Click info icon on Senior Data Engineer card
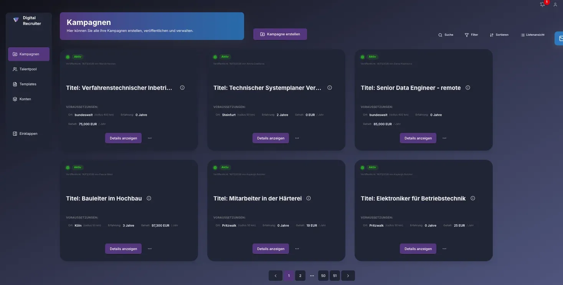This screenshot has height=285, width=563. tap(467, 88)
